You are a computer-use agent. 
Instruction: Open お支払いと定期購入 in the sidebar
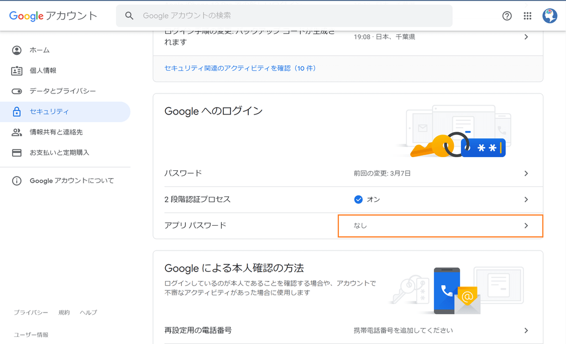pos(65,153)
